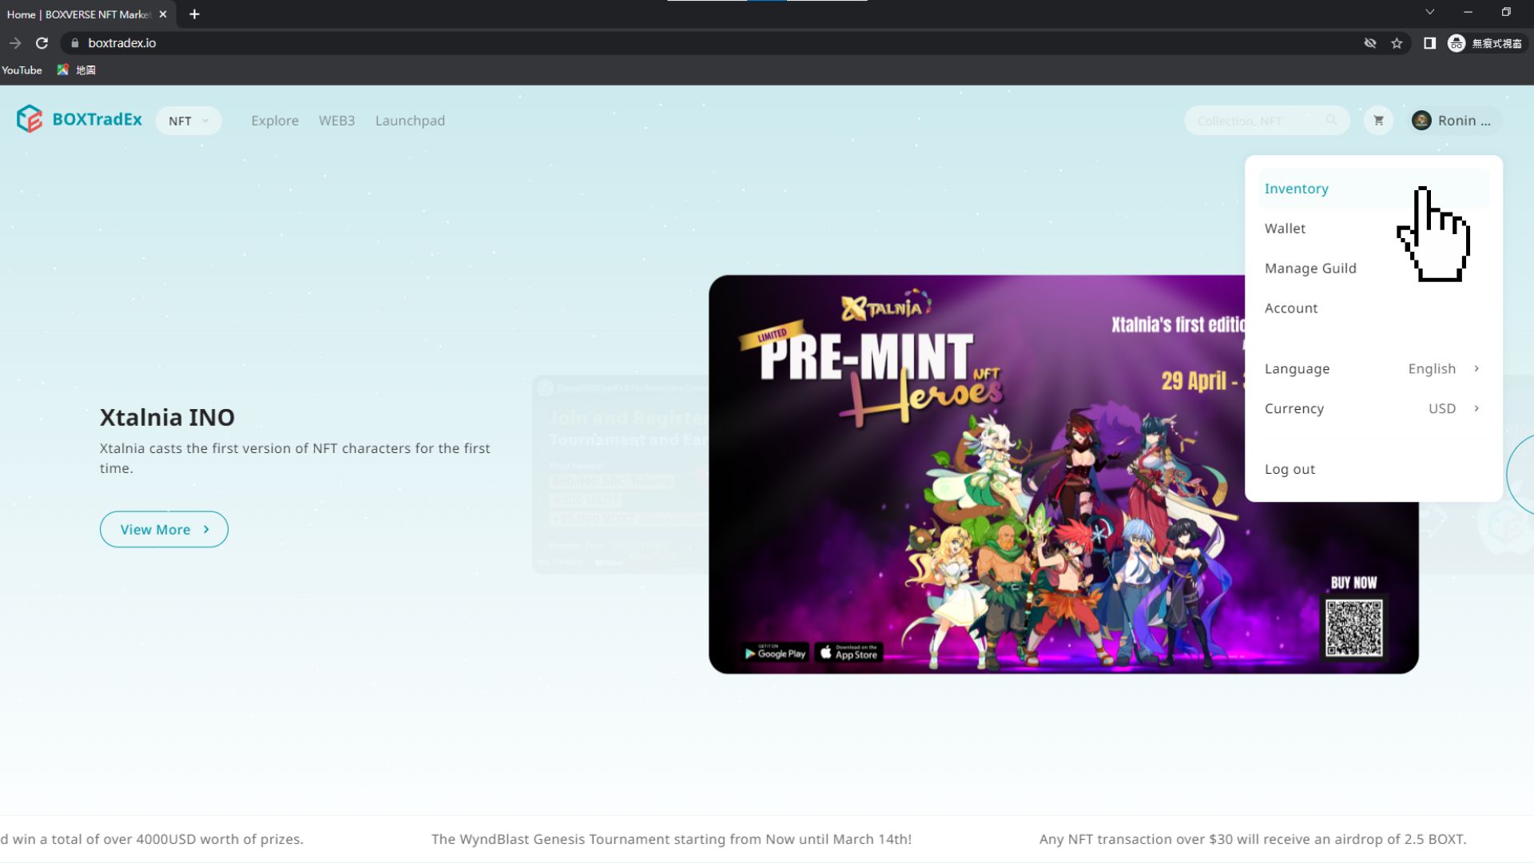
Task: Expand Language English submenu
Action: [x=1443, y=368]
